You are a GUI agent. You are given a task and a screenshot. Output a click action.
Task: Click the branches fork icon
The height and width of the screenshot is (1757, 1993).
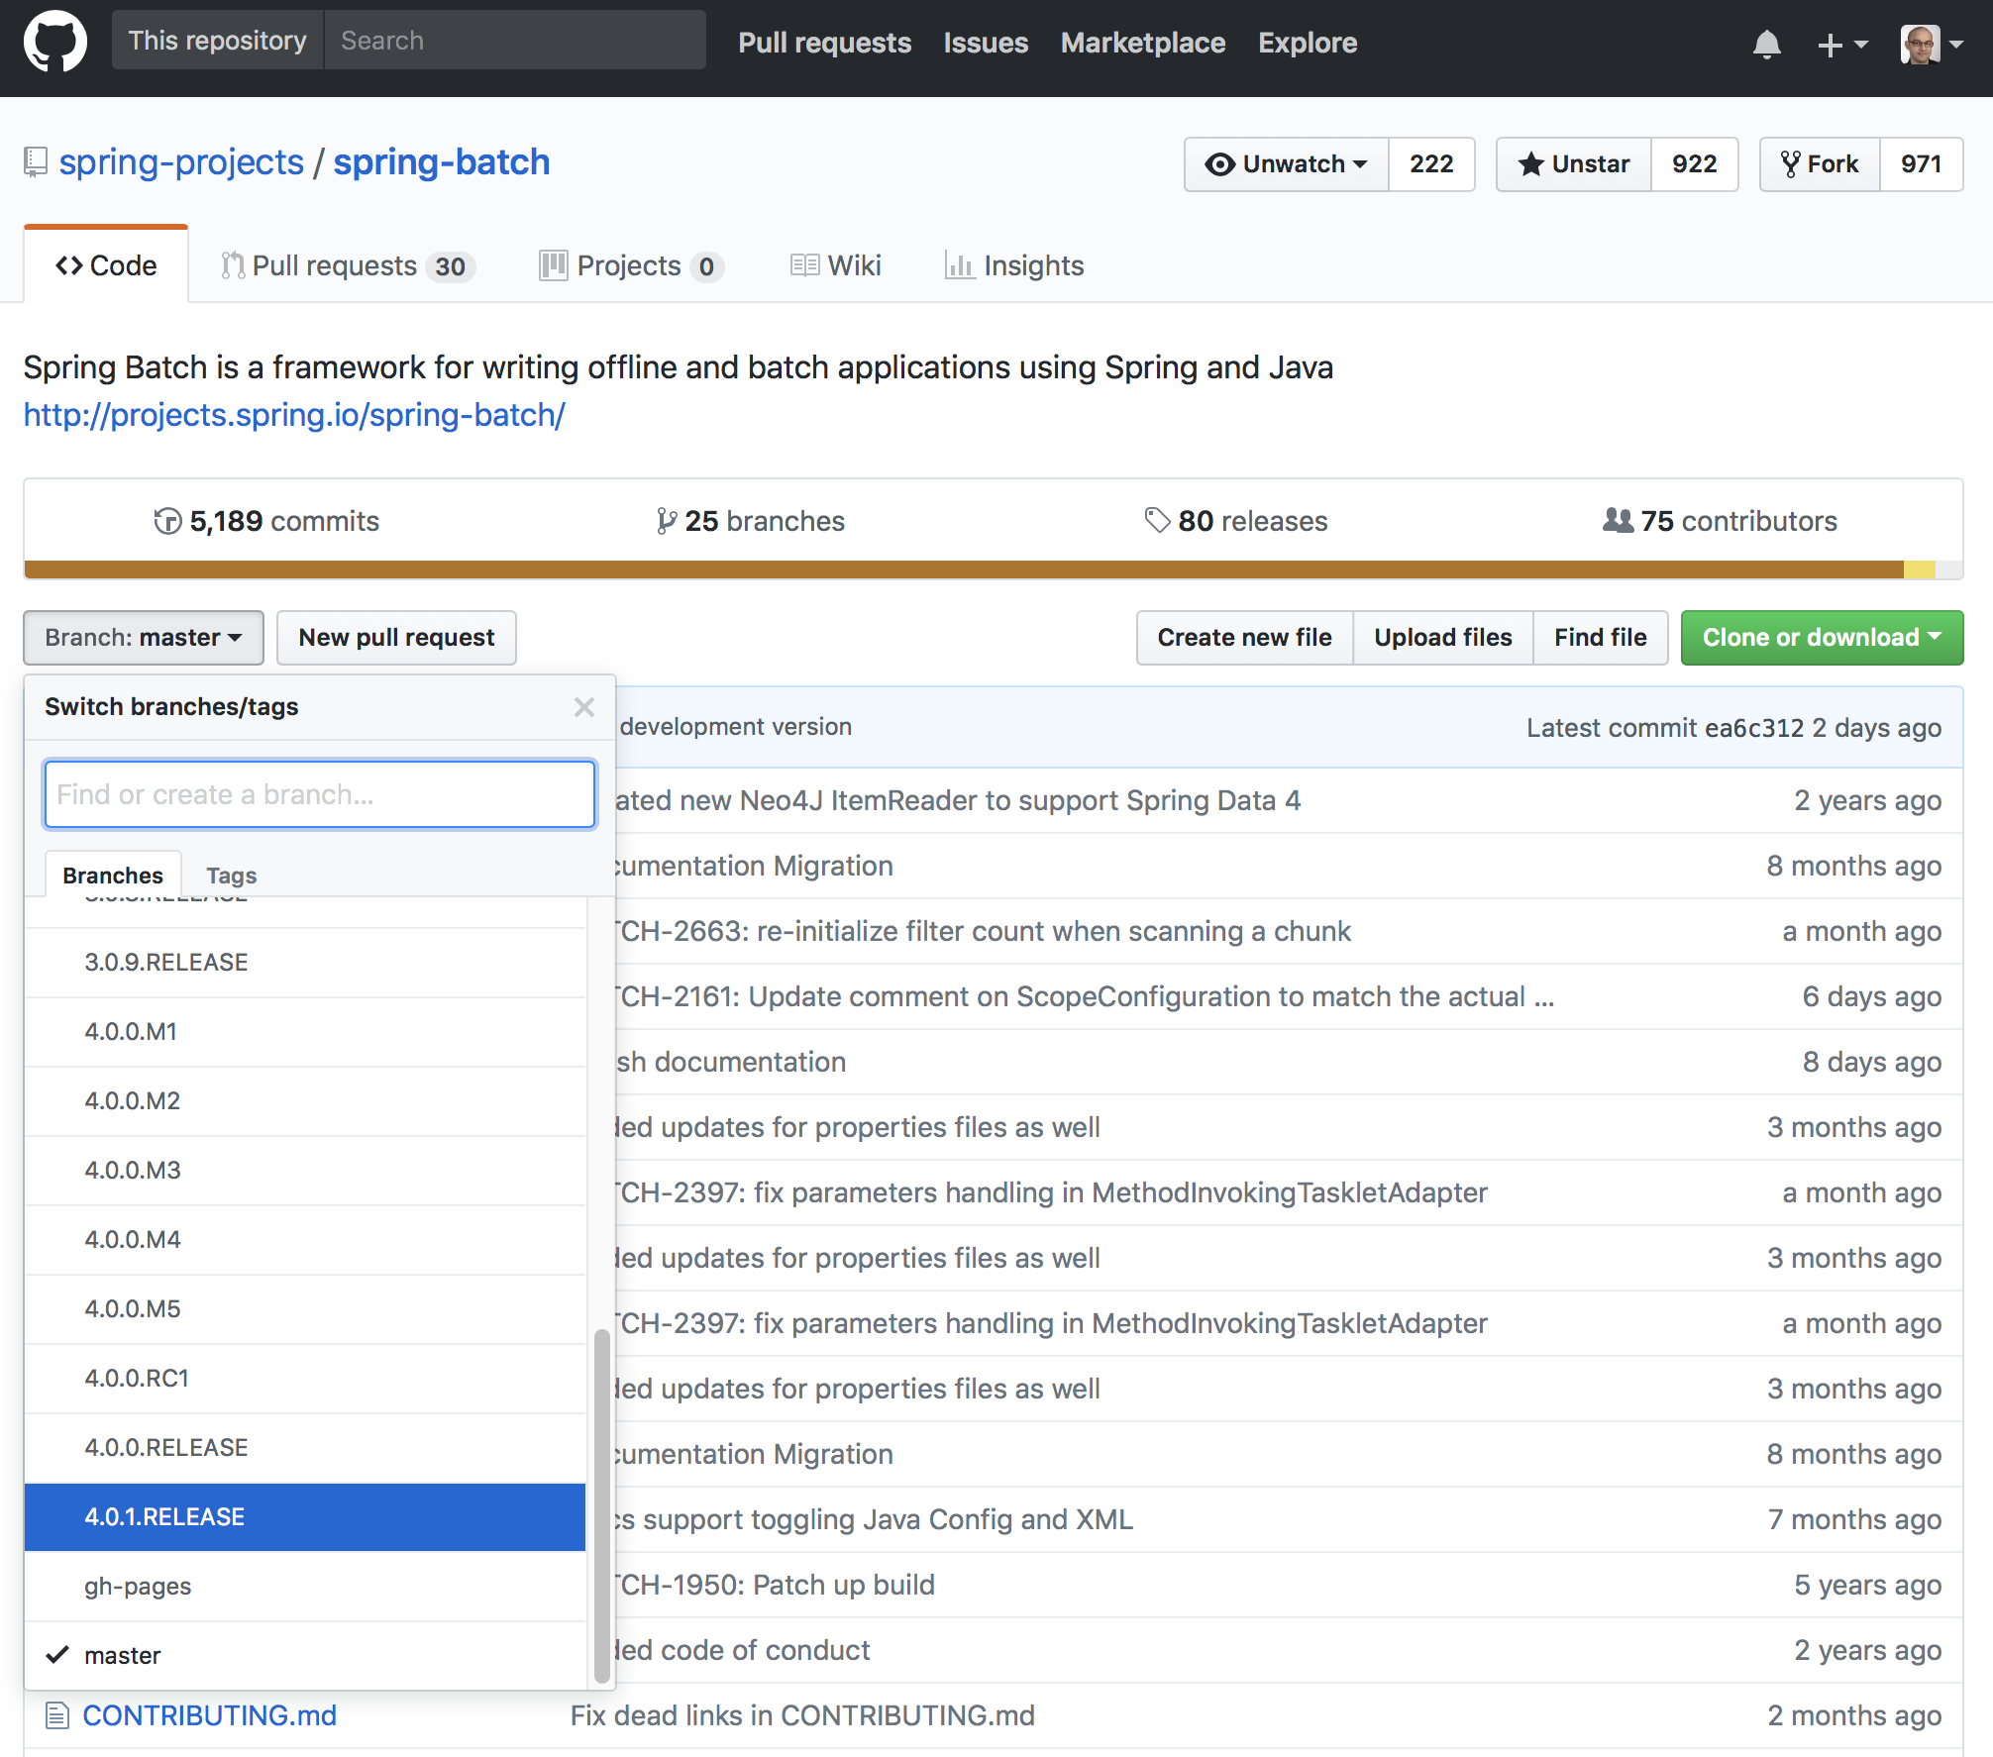[666, 521]
